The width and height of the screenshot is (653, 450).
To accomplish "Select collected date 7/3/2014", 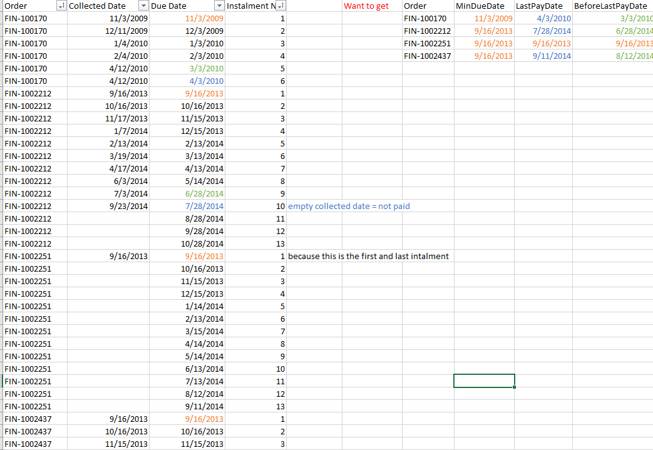I will [x=108, y=193].
